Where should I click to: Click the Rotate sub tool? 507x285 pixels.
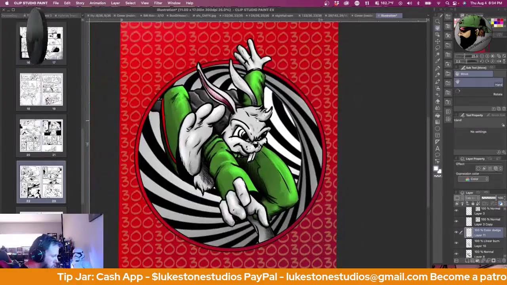point(497,94)
